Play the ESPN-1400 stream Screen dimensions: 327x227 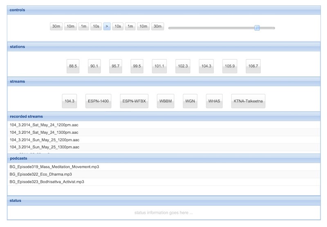pyautogui.click(x=98, y=101)
